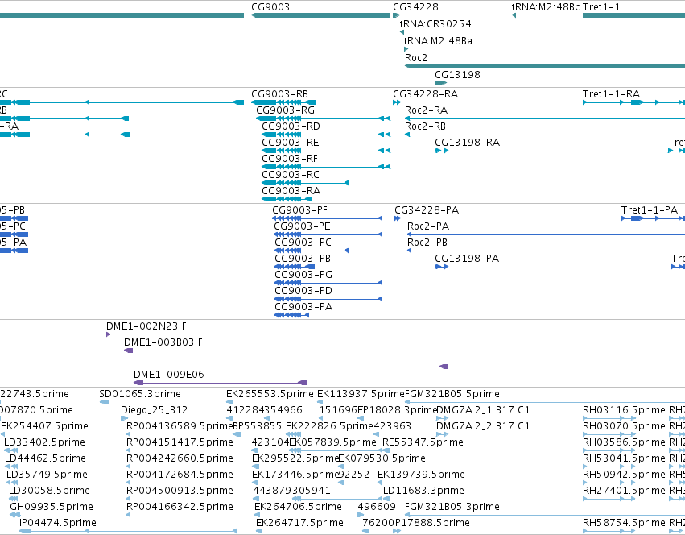Select the tRNA:CR30254 gene label
Image resolution: width=685 pixels, height=535 pixels.
click(435, 24)
